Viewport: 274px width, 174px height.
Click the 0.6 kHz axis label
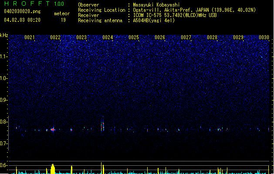4,165
